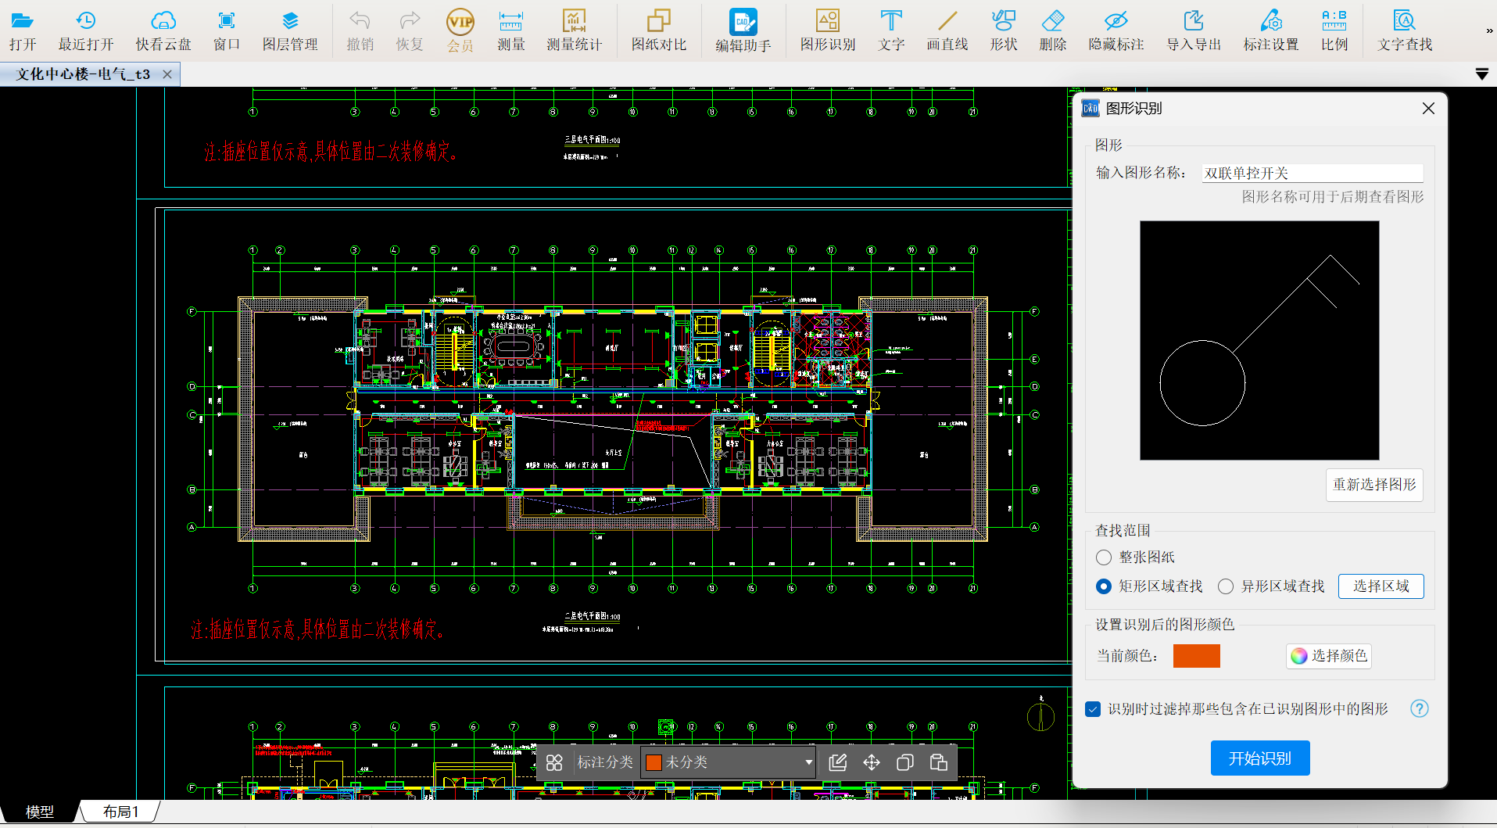
Task: Open the document tab list dropdown arrow
Action: pyautogui.click(x=1481, y=74)
